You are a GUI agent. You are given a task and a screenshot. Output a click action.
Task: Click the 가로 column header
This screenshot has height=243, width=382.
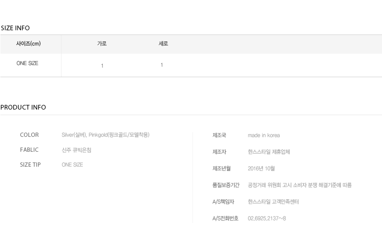[x=102, y=43]
